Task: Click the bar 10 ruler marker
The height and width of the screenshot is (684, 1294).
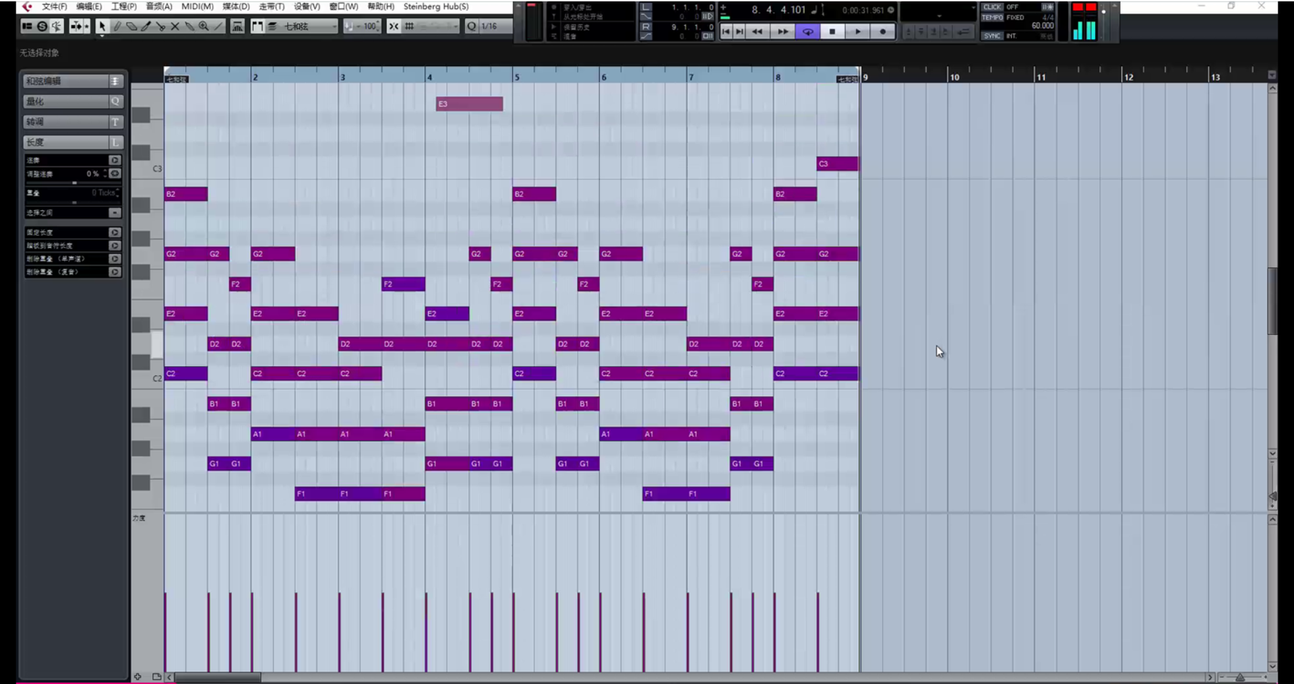Action: point(954,77)
